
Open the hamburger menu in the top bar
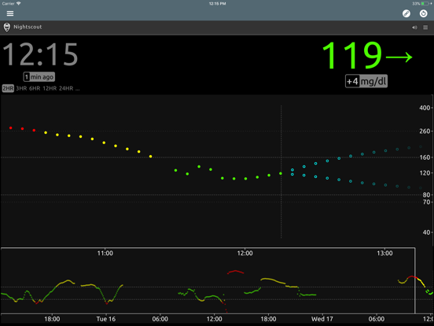coord(10,13)
